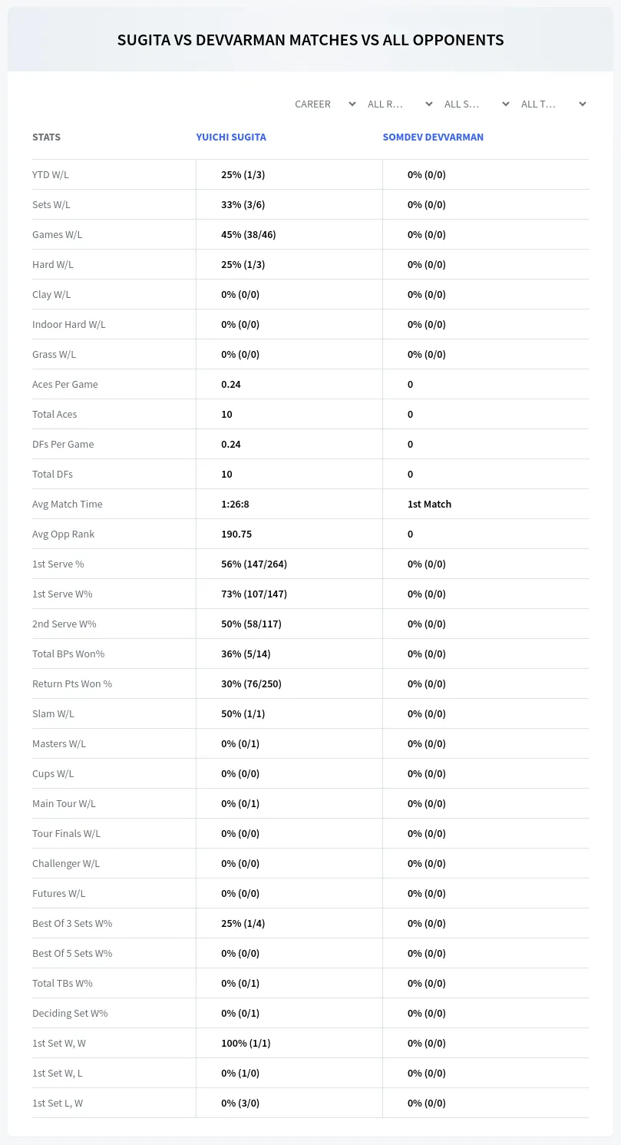Image resolution: width=621 pixels, height=1145 pixels.
Task: Expand the ALL T... tournaments filter dropdown
Action: (x=553, y=104)
